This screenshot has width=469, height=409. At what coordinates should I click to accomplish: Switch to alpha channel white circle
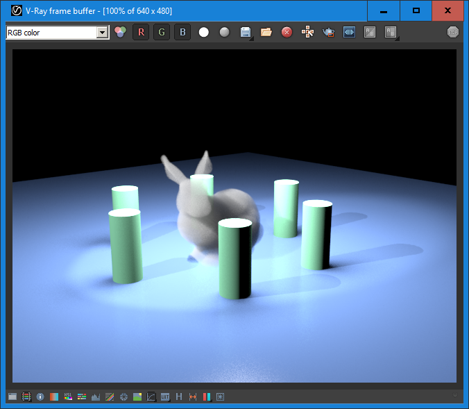pos(204,32)
